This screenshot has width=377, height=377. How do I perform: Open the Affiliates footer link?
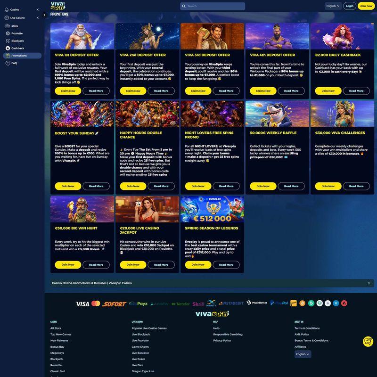click(x=300, y=347)
